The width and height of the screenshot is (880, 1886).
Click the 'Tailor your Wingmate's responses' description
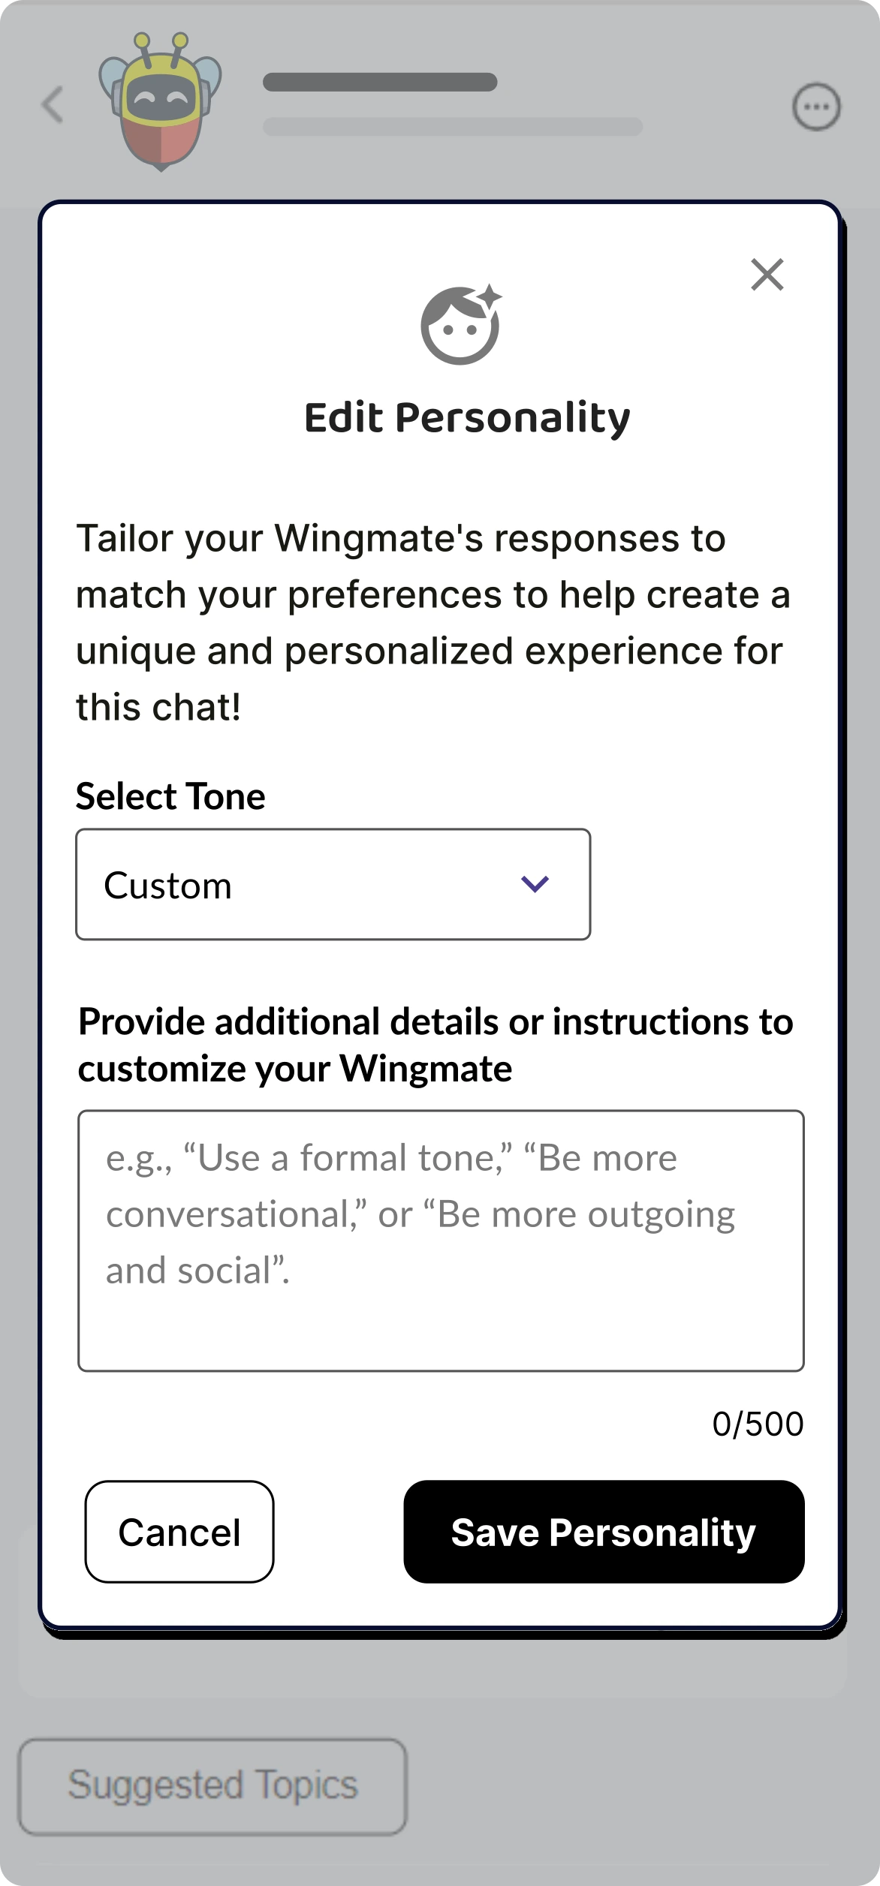pos(433,622)
